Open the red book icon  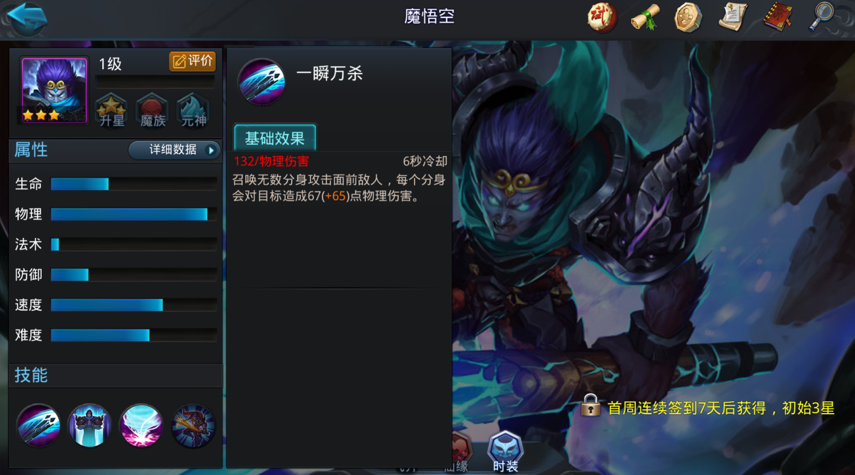pyautogui.click(x=778, y=17)
